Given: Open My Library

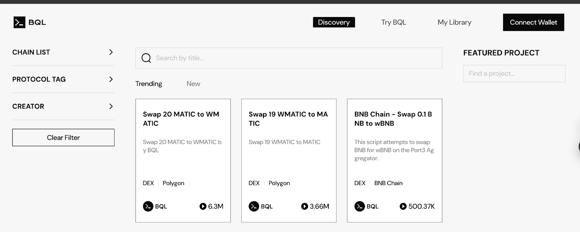Looking at the screenshot, I should pyautogui.click(x=454, y=22).
